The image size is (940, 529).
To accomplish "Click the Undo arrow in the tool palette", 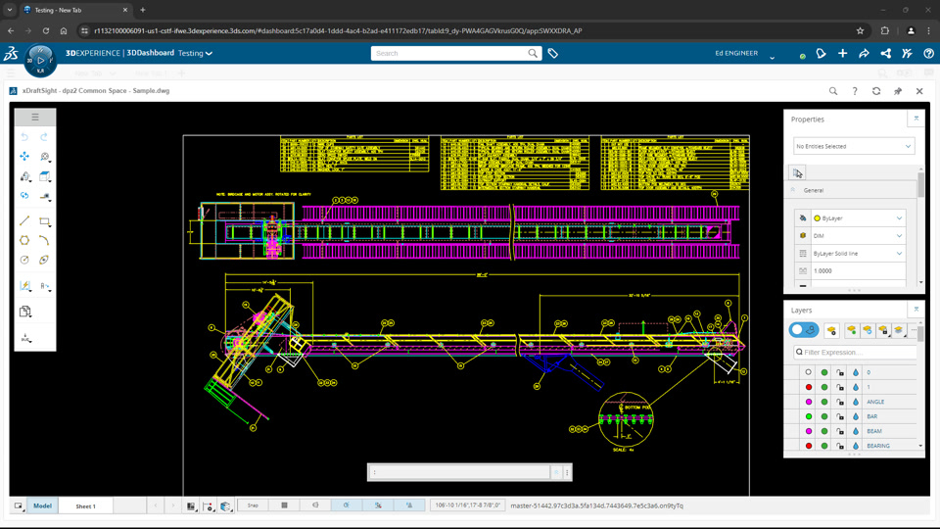I will click(x=24, y=137).
